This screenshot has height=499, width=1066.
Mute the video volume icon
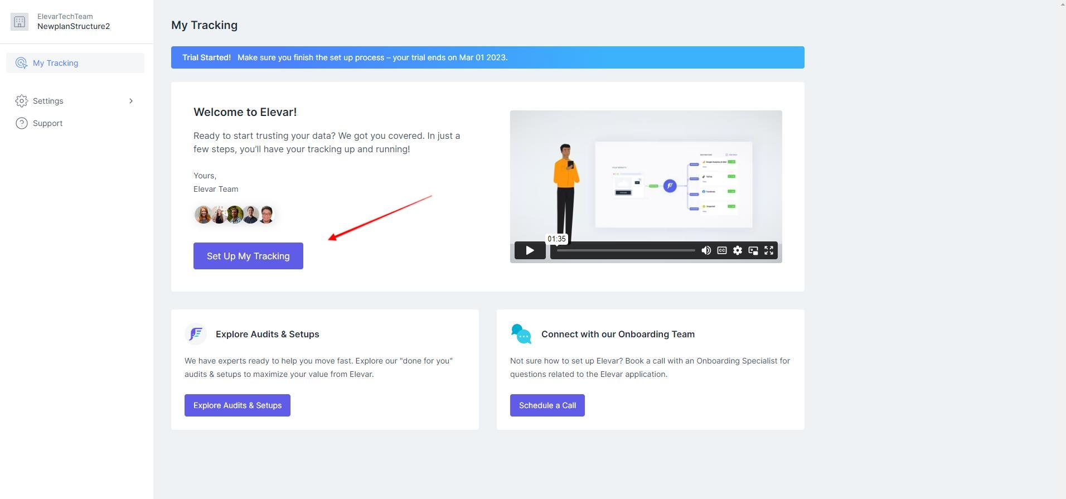coord(706,250)
